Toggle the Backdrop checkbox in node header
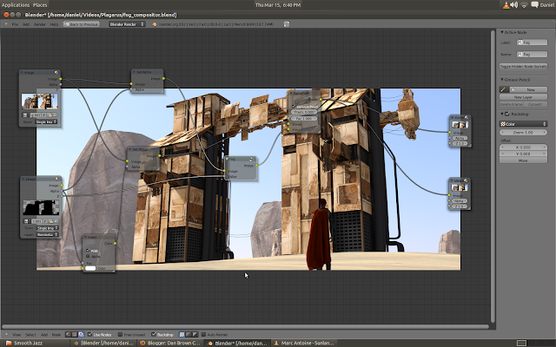 [x=155, y=333]
